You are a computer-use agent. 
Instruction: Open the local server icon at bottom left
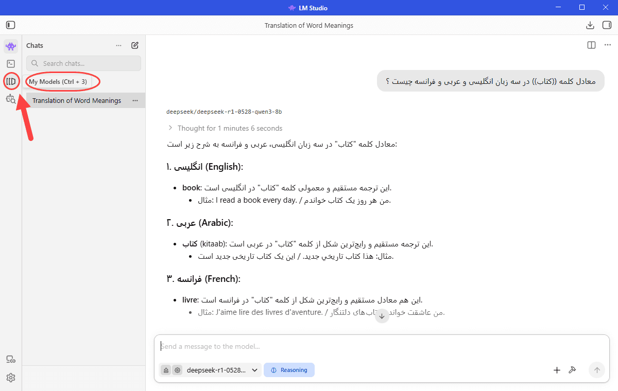point(11,360)
